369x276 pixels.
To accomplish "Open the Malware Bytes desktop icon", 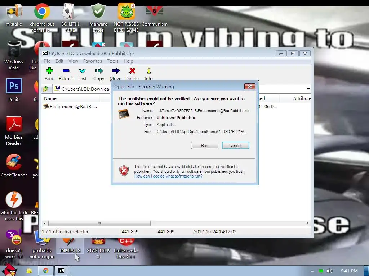I will (x=98, y=18).
